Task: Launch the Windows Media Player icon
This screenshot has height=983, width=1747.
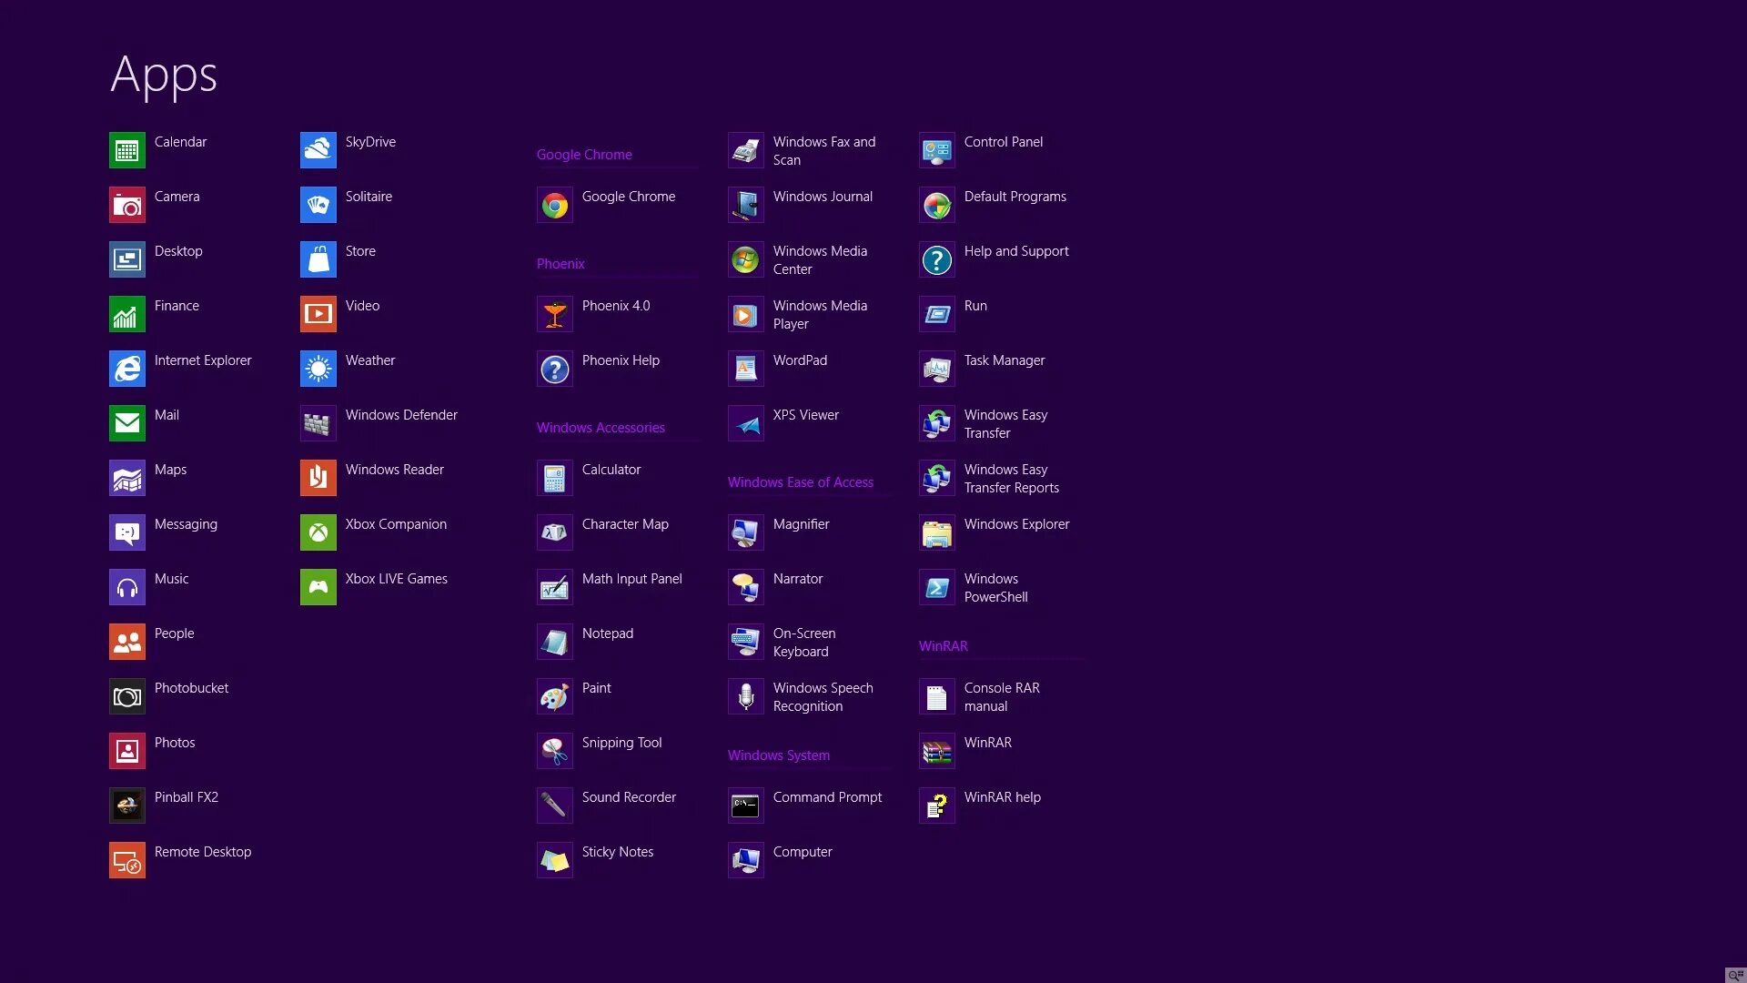Action: [745, 314]
